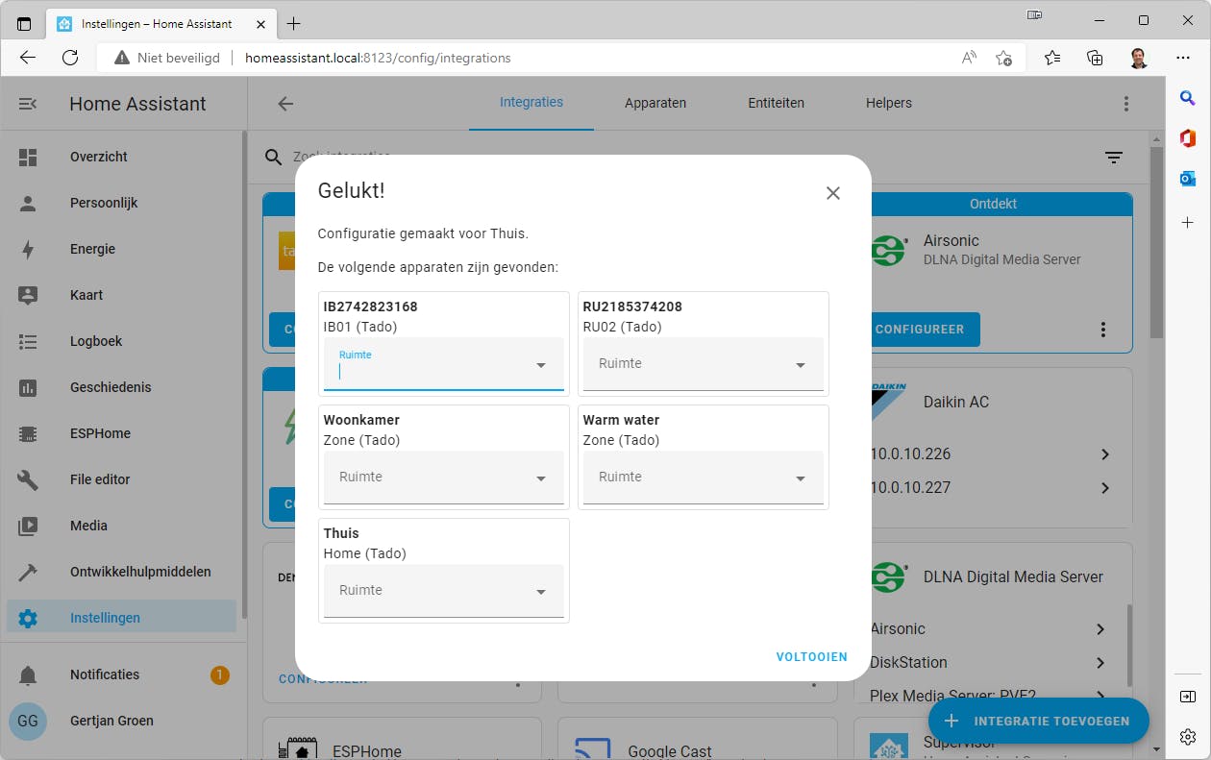Open Ruimte dropdown for Thuis home
The image size is (1211, 760).
pyautogui.click(x=444, y=591)
